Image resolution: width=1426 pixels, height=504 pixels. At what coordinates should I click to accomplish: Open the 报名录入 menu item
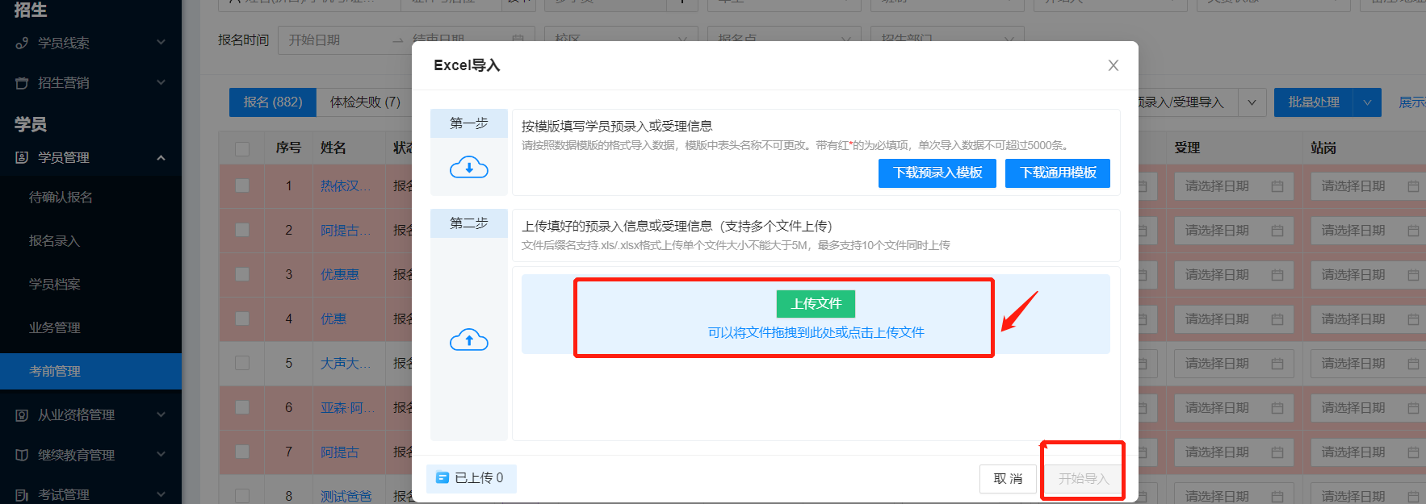[x=54, y=240]
